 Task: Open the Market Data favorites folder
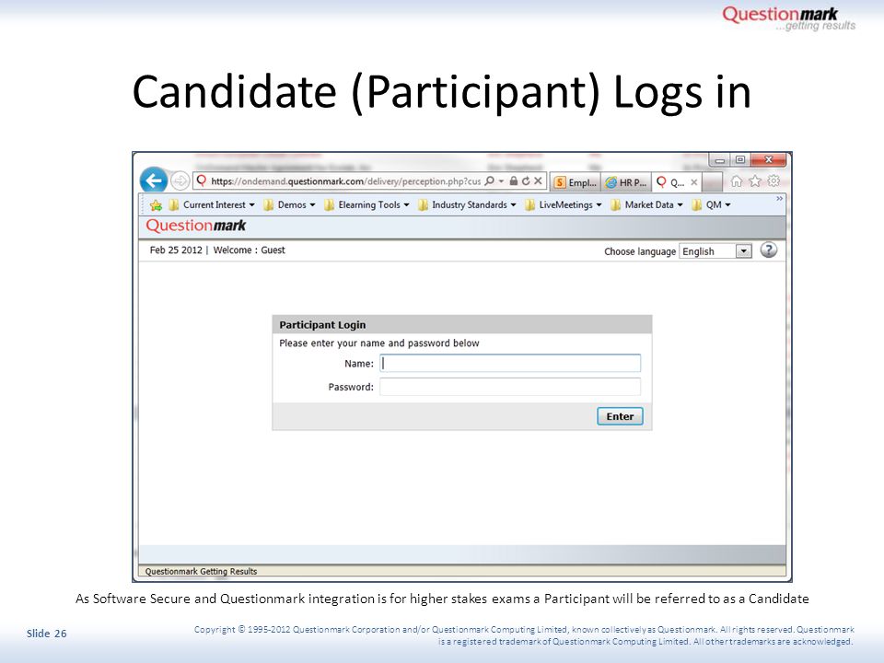[647, 205]
